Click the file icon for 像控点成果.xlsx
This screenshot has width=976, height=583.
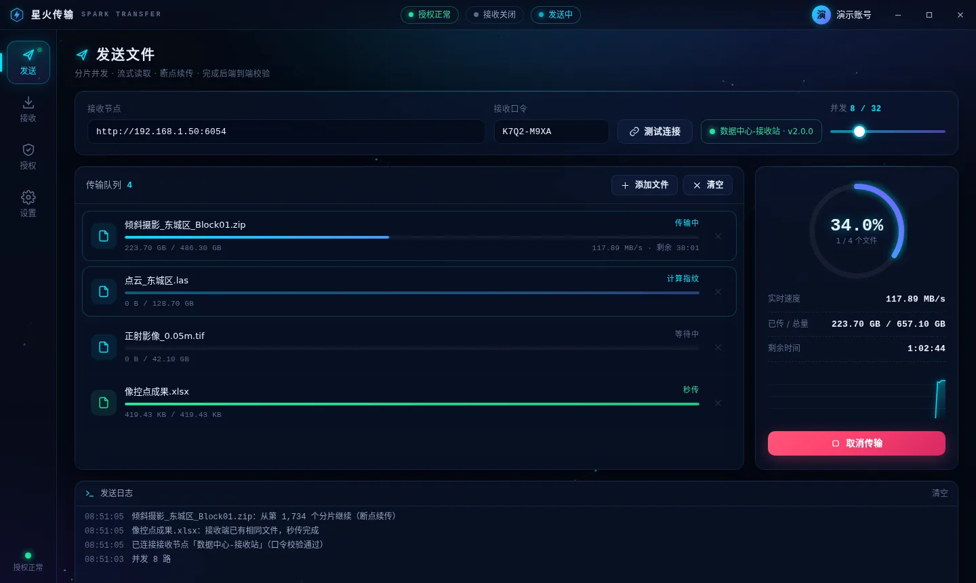tap(104, 403)
